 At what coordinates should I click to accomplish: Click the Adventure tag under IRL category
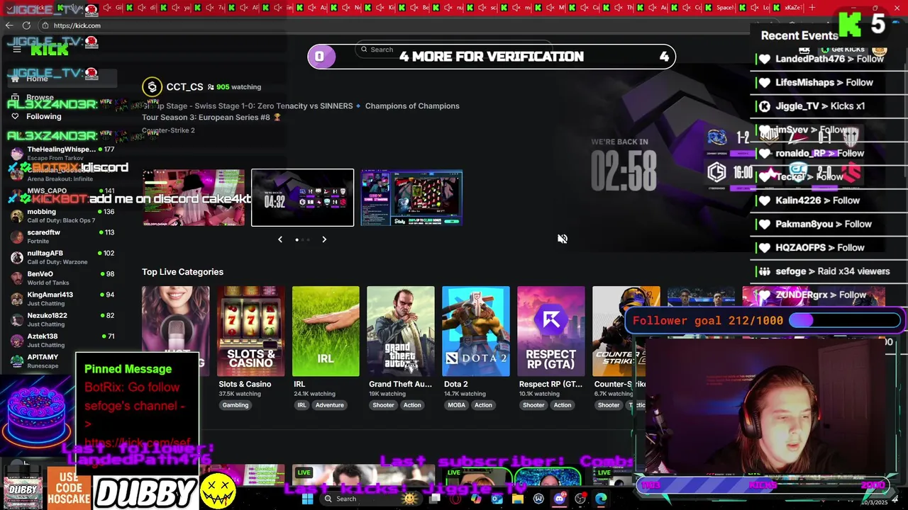(x=329, y=405)
